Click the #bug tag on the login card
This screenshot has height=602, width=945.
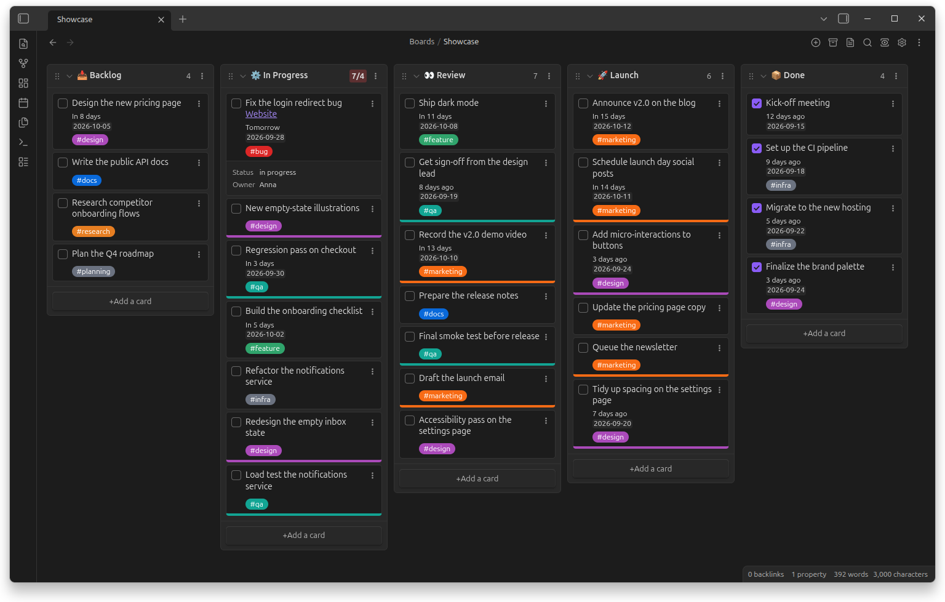259,151
